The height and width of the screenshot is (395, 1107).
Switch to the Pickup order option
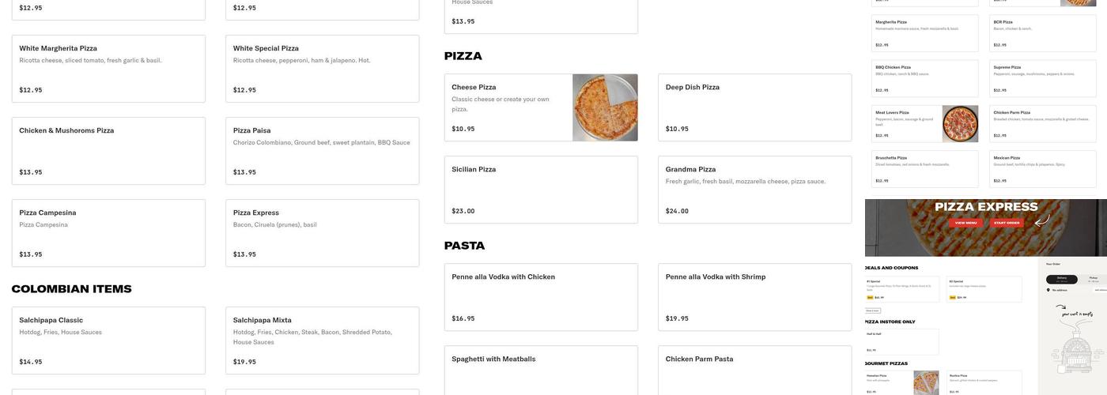pyautogui.click(x=1093, y=279)
